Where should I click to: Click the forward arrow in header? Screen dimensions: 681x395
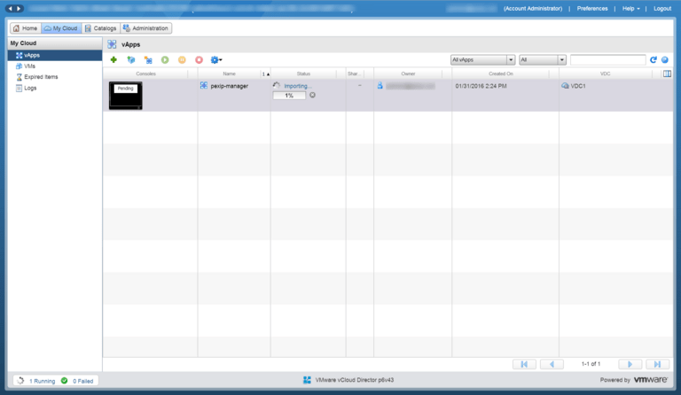(19, 8)
